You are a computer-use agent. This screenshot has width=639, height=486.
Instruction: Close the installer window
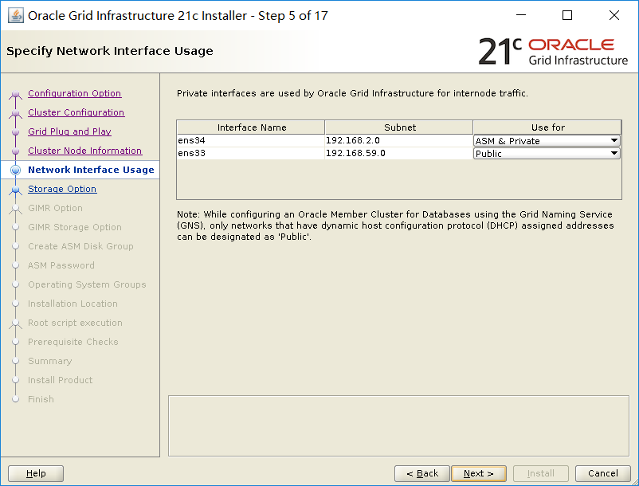[614, 15]
